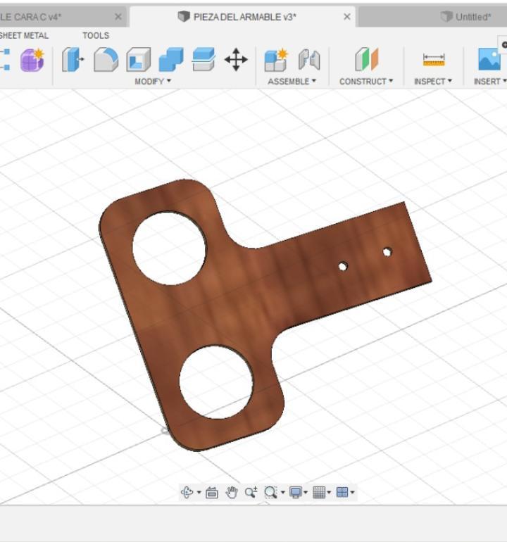The width and height of the screenshot is (507, 542).
Task: Select the lower large circular hole on the part
Action: point(216,382)
